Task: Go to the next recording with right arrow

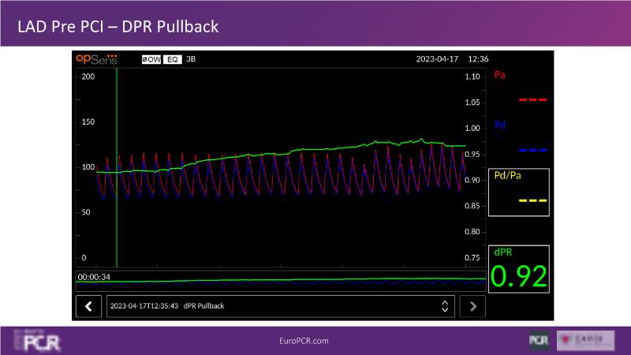Action: [x=472, y=306]
